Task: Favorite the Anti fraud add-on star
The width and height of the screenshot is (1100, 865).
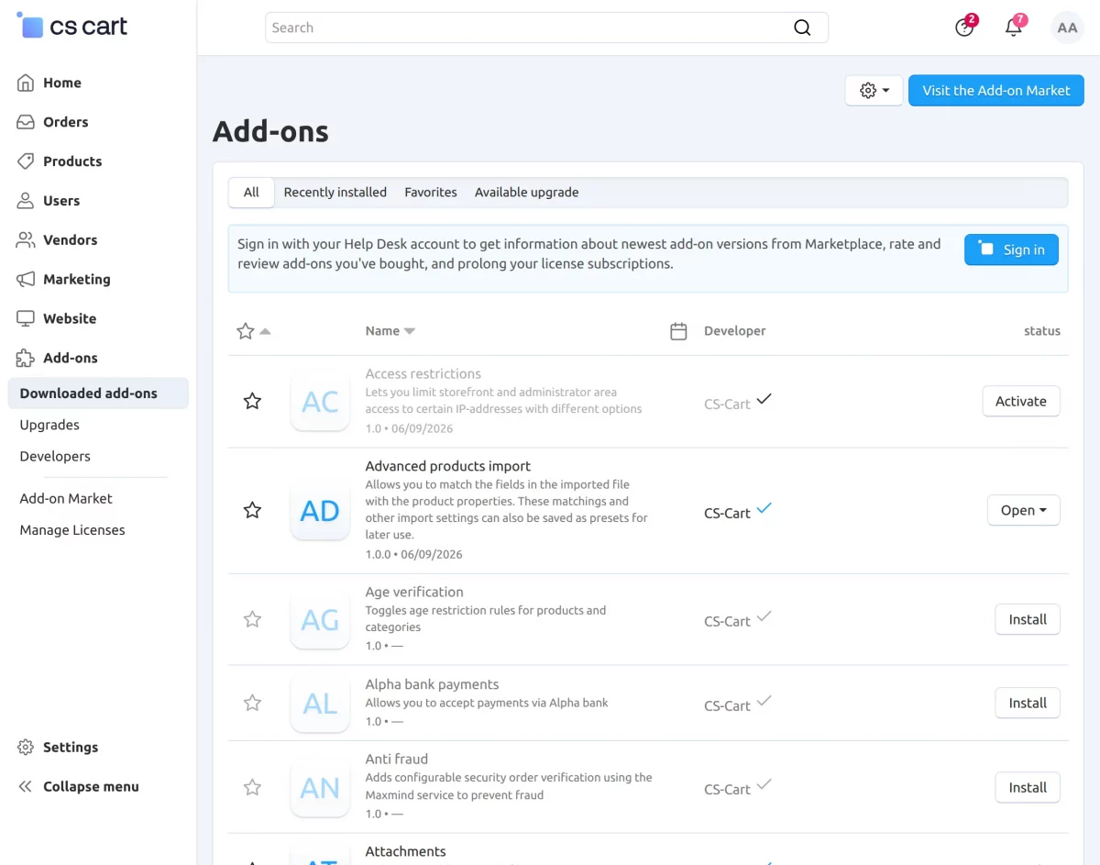Action: [252, 787]
